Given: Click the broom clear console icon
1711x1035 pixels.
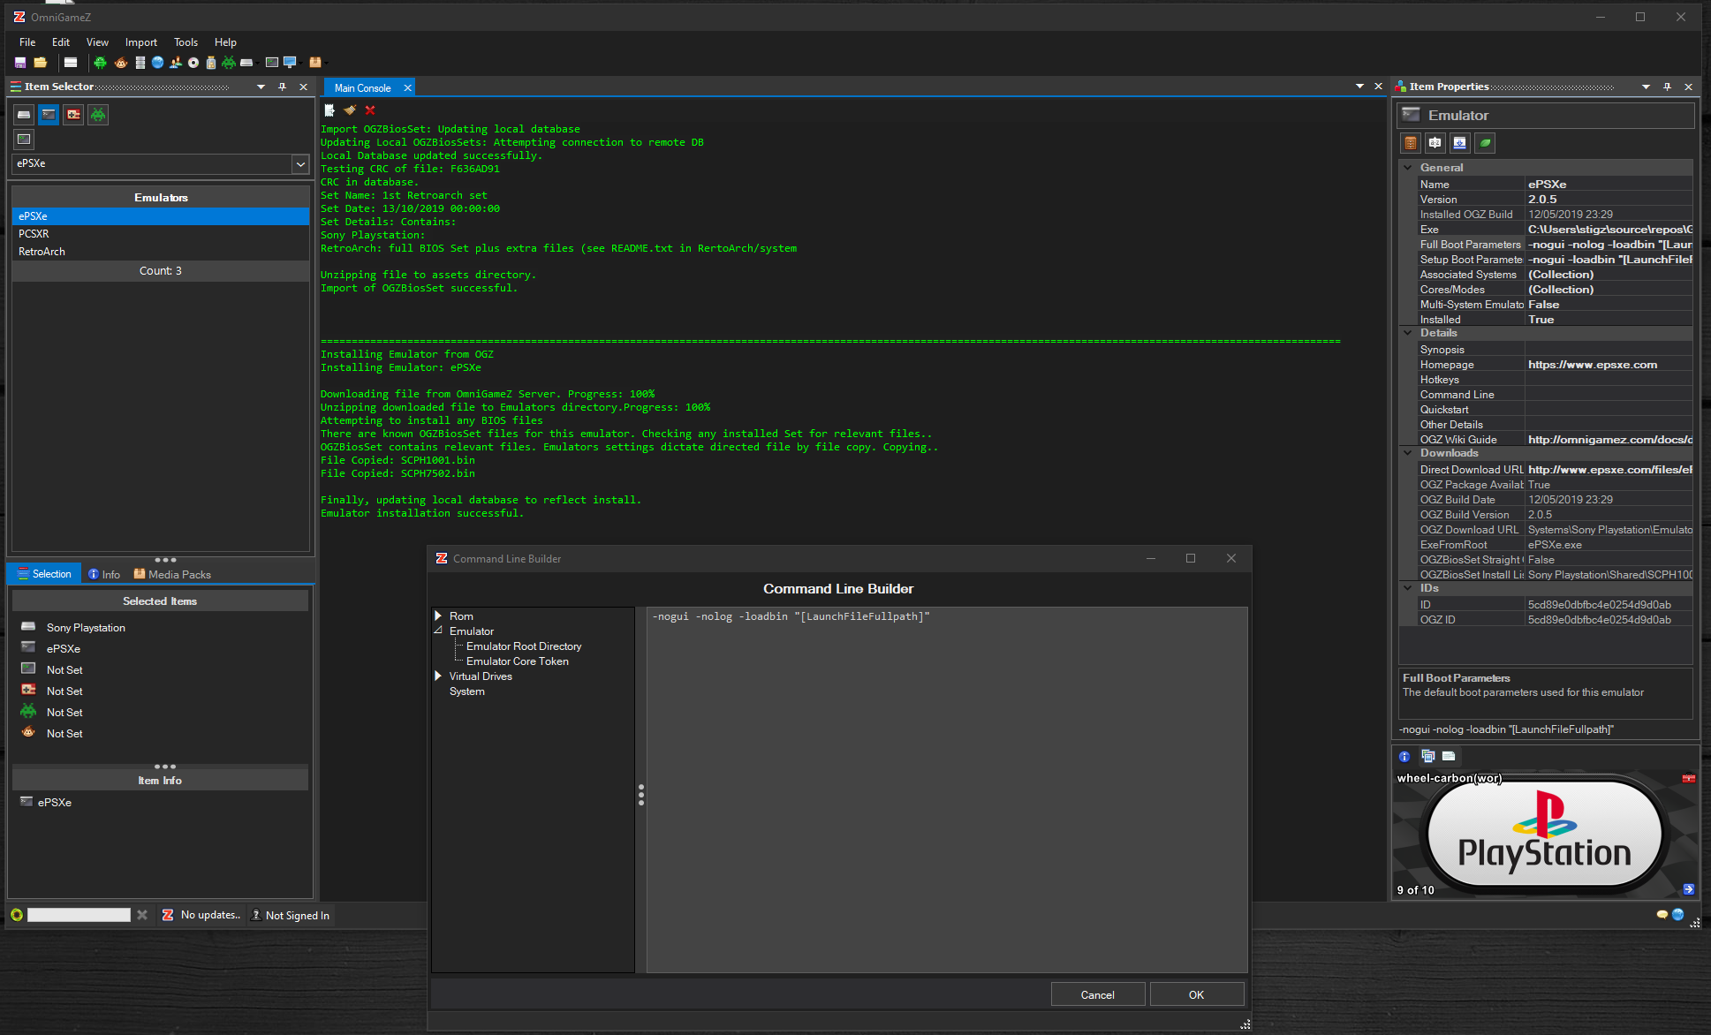Looking at the screenshot, I should (x=350, y=110).
